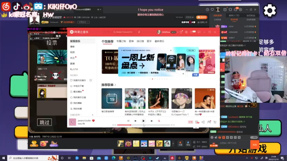Toggle shuffle play mode
This screenshot has height=161, width=287.
pyautogui.click(x=128, y=121)
